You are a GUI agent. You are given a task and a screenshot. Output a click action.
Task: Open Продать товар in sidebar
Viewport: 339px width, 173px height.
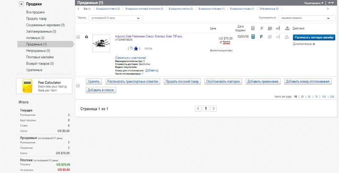36,19
